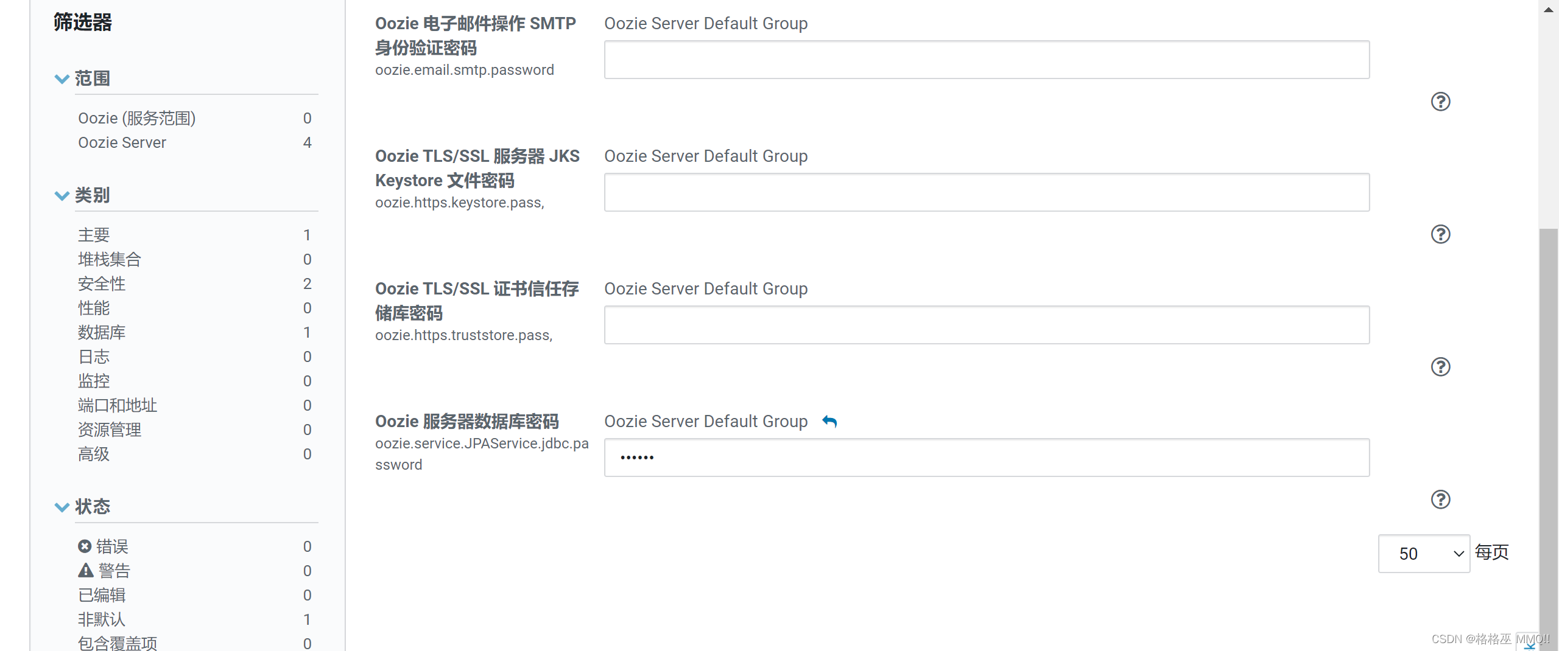Screen dimensions: 1559x651
Task: Open help for JKS Keystore password
Action: (x=1440, y=234)
